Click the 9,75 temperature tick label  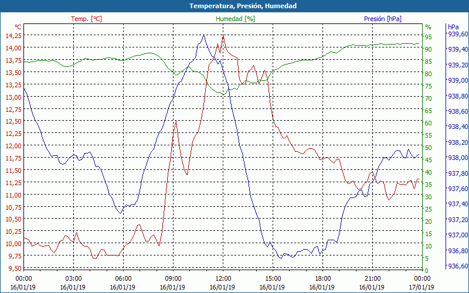pos(15,255)
